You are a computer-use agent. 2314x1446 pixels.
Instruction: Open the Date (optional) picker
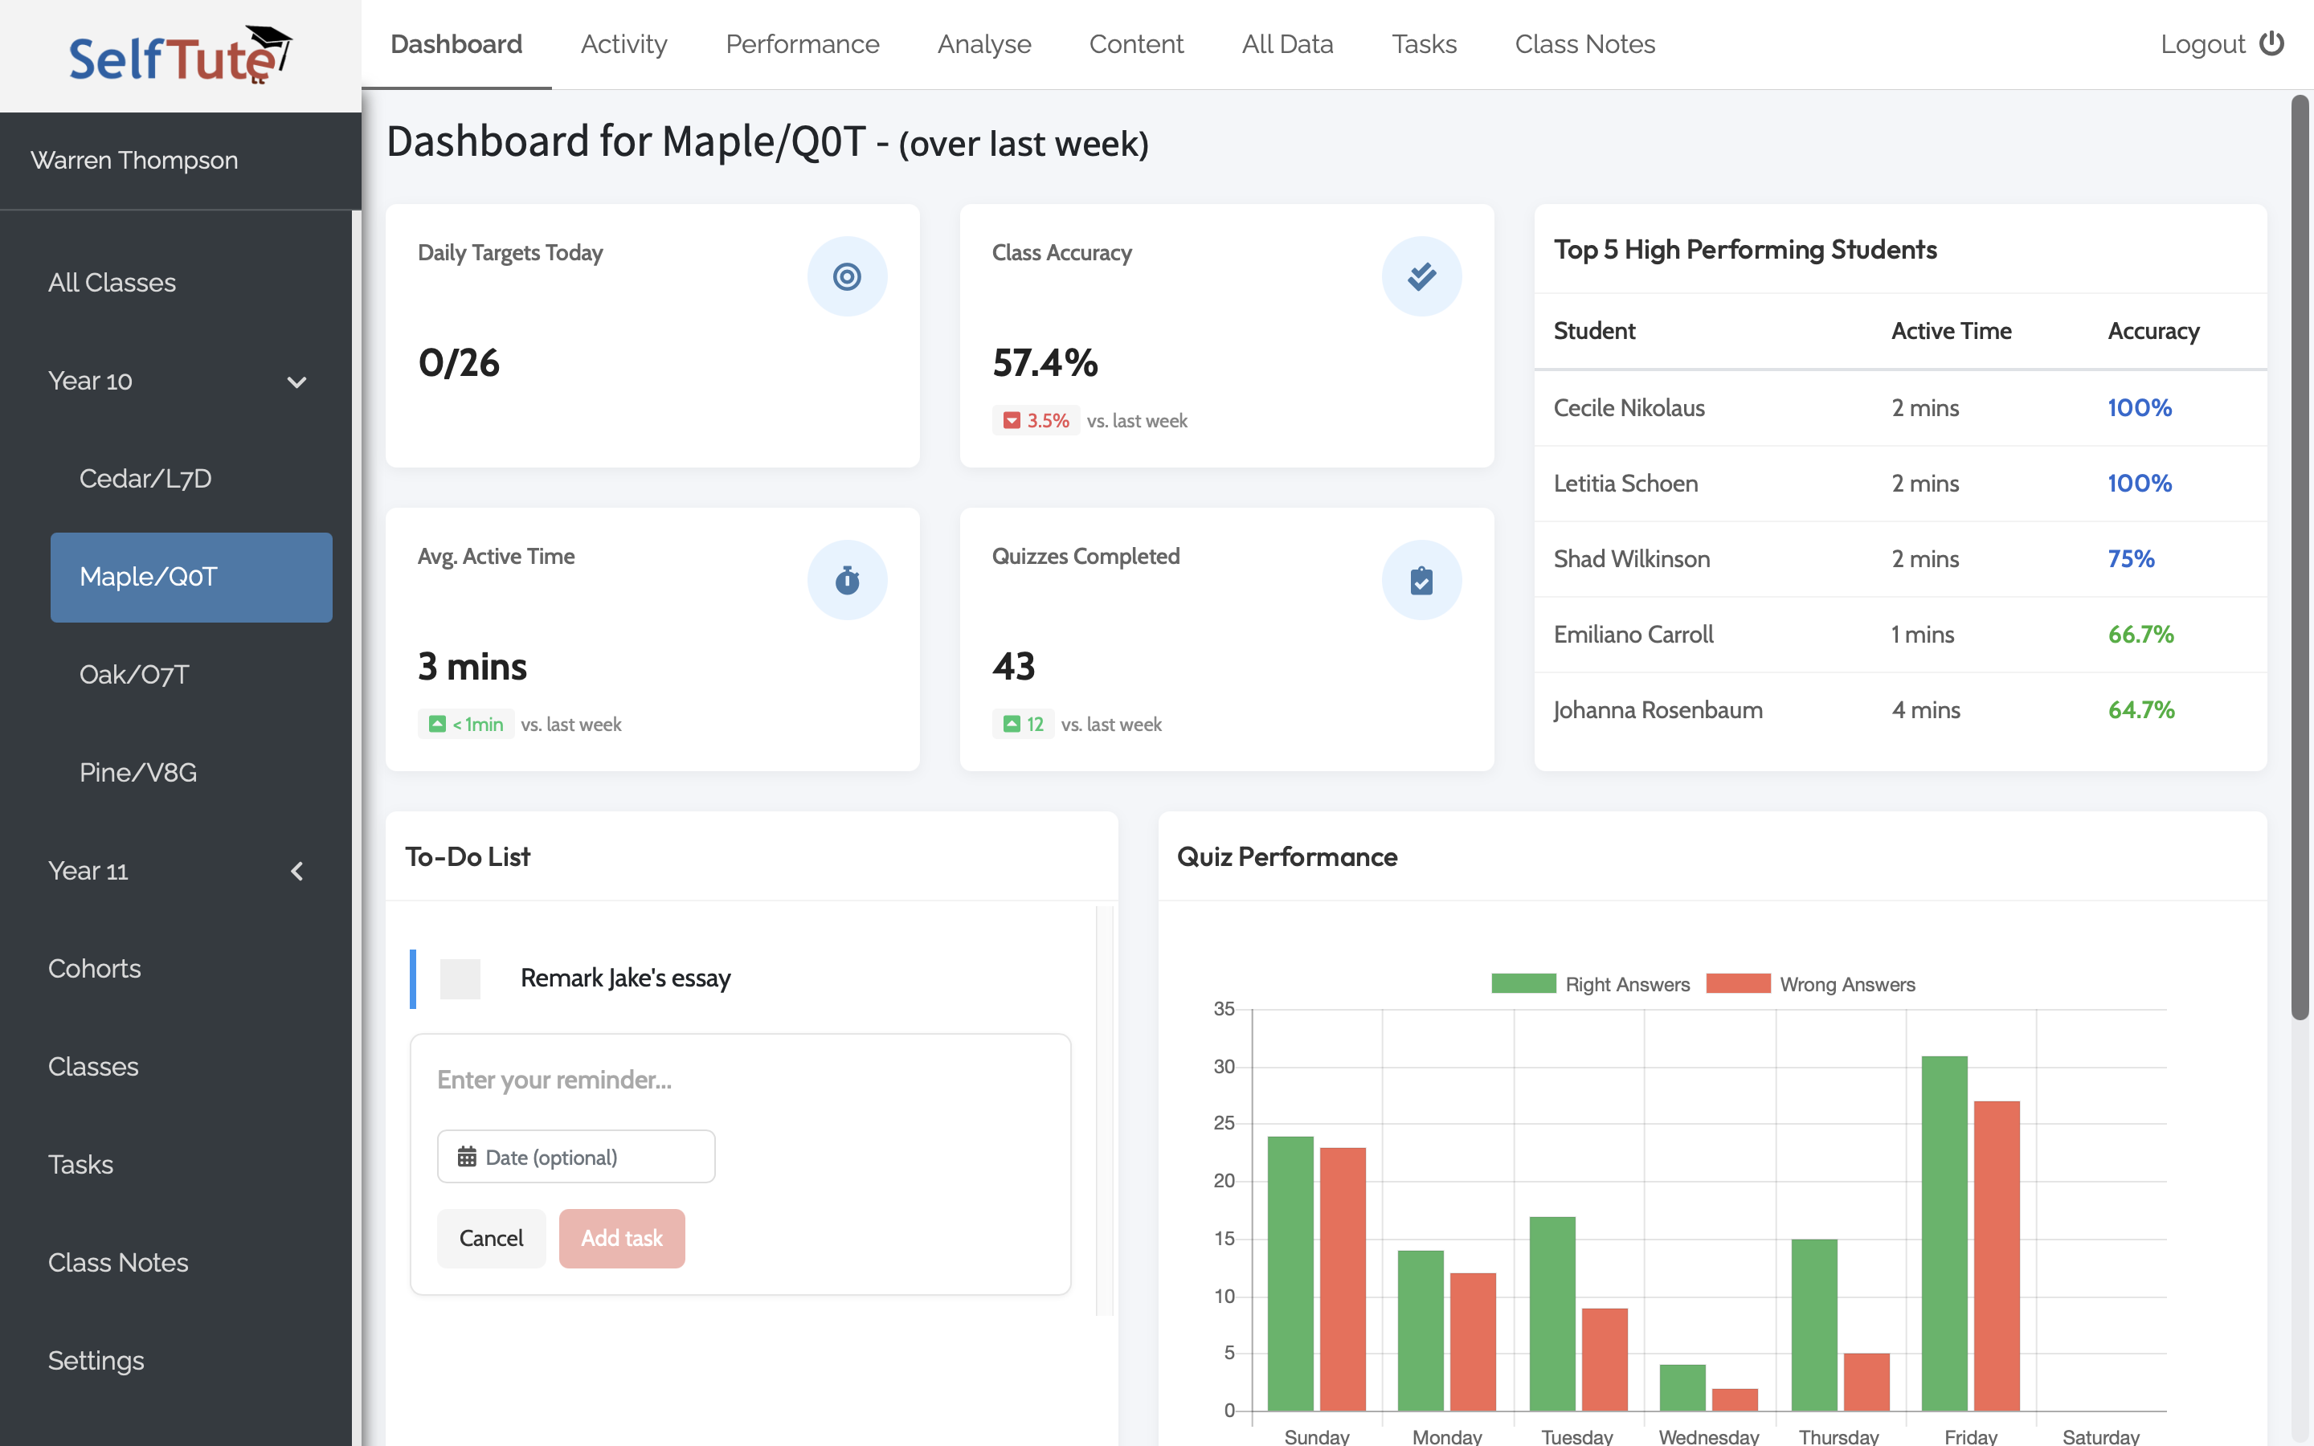coord(575,1157)
